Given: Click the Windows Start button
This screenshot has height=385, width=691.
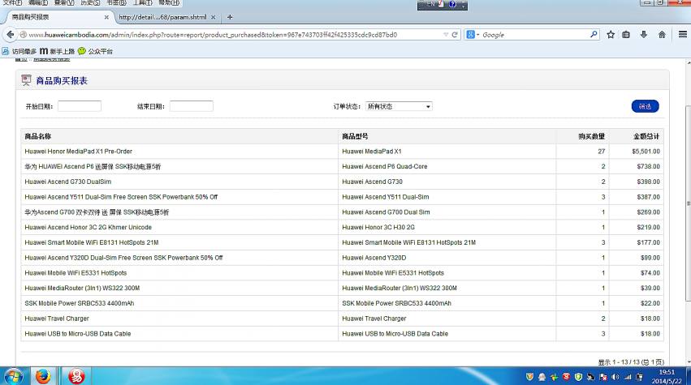Looking at the screenshot, I should [13, 377].
